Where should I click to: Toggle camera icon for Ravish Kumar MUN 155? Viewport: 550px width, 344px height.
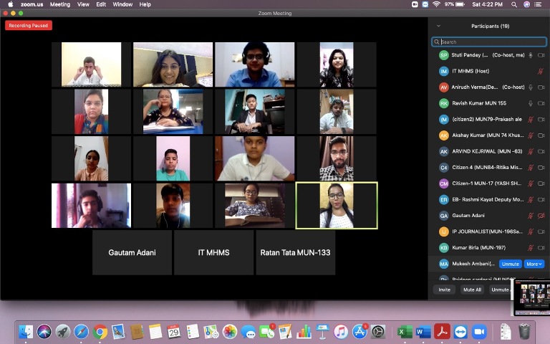(x=541, y=103)
